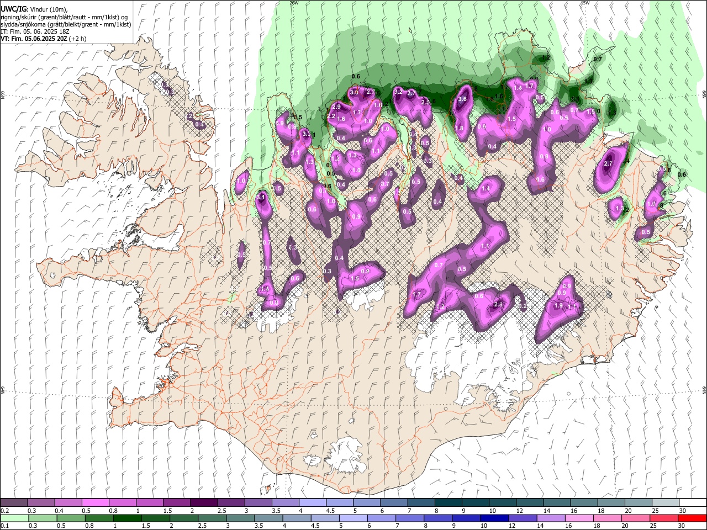Click the 64N latitude label on the right edge

[704, 390]
